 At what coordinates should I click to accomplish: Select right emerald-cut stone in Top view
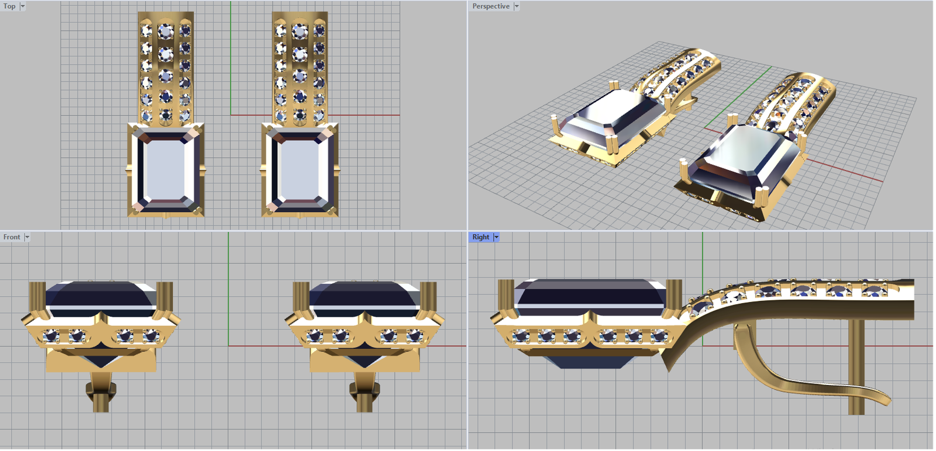300,170
